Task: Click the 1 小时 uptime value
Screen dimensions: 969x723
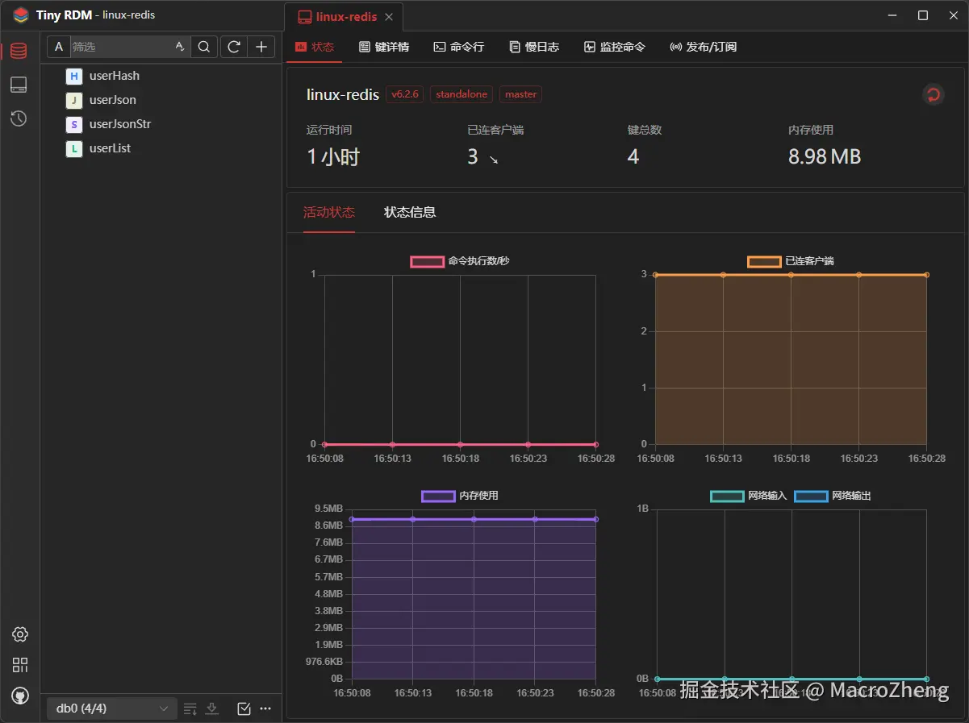Action: tap(333, 156)
